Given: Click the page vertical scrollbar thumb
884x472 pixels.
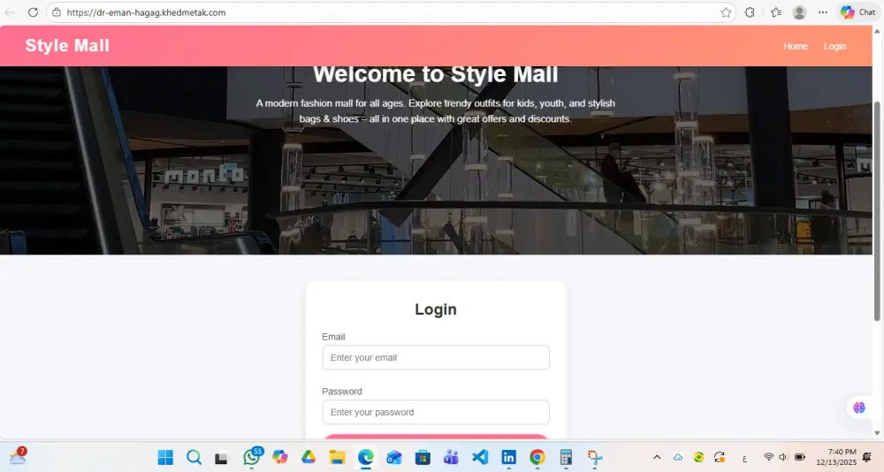Looking at the screenshot, I should tap(877, 211).
